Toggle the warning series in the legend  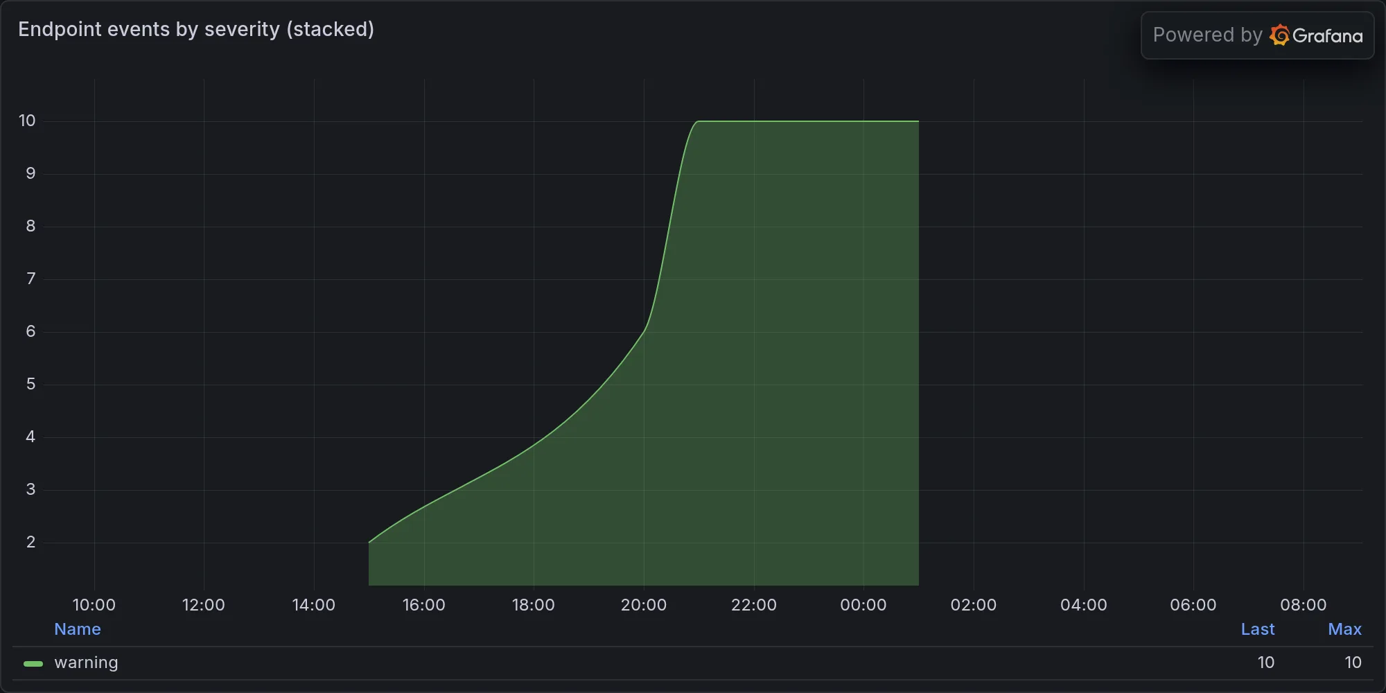pyautogui.click(x=86, y=663)
